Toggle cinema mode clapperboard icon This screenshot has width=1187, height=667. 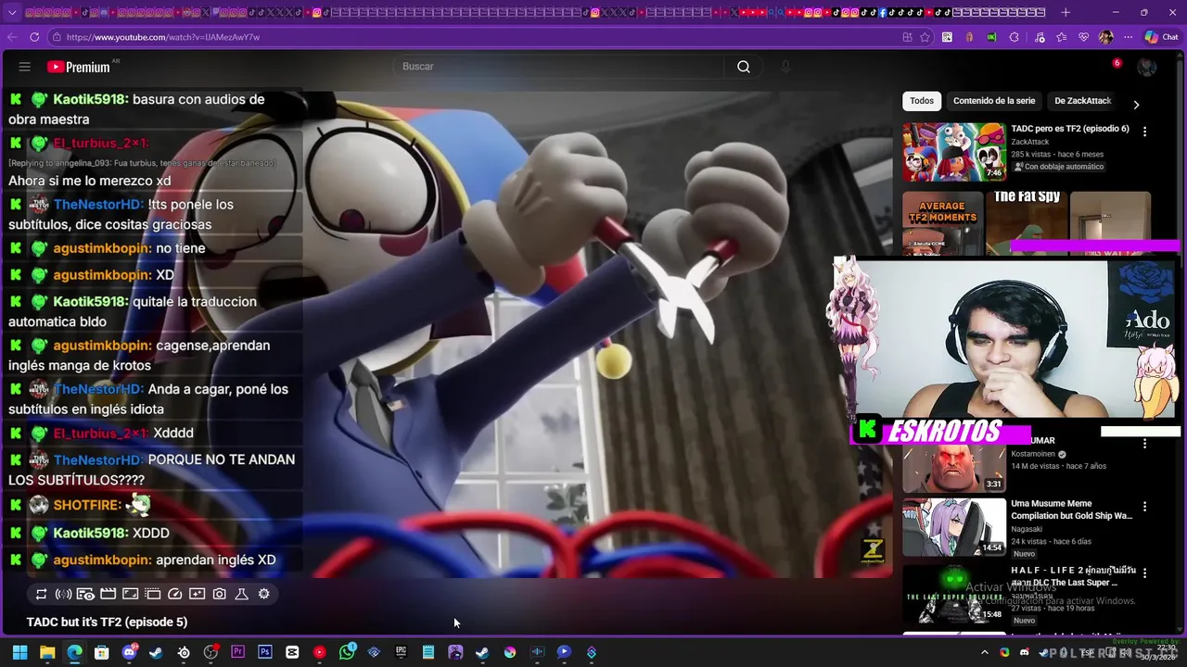coord(108,594)
